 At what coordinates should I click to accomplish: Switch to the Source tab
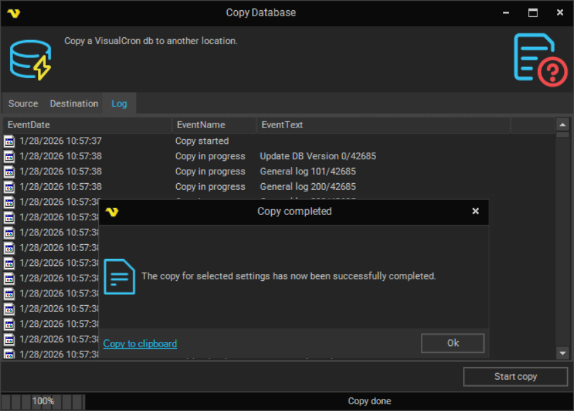(x=23, y=104)
